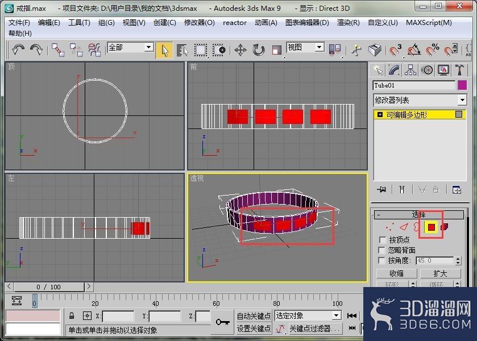
Task: Select the Bind to Space Warp tool
Action: (94, 50)
